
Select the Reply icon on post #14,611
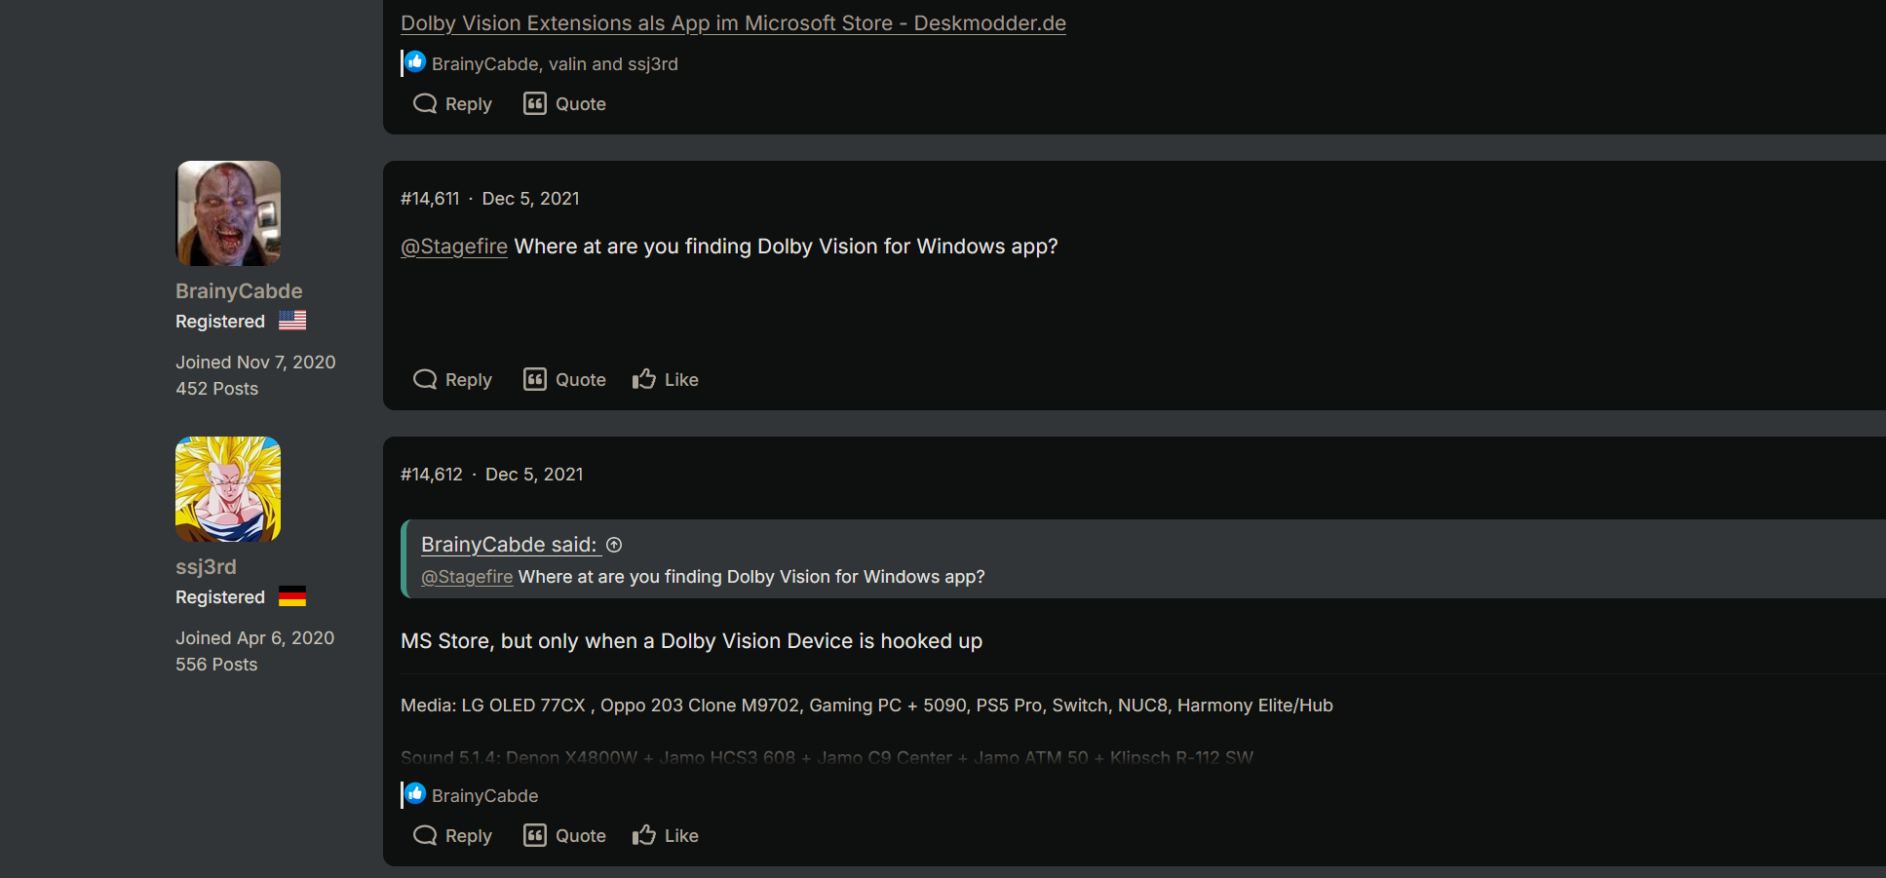click(424, 379)
